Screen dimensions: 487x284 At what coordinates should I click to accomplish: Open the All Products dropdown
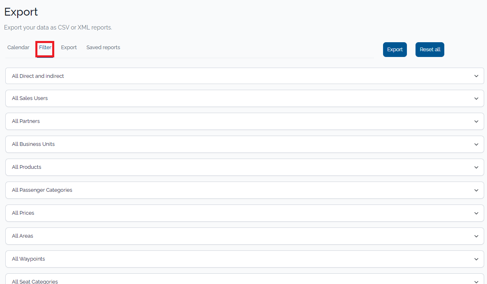(x=245, y=167)
